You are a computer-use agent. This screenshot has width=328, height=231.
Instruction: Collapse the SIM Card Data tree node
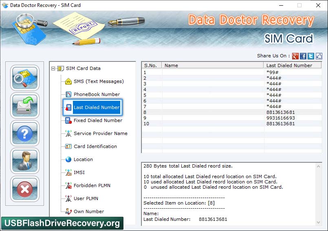click(x=53, y=68)
